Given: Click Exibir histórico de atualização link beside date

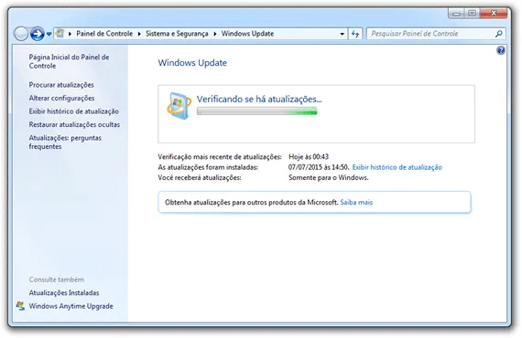Looking at the screenshot, I should coord(397,167).
